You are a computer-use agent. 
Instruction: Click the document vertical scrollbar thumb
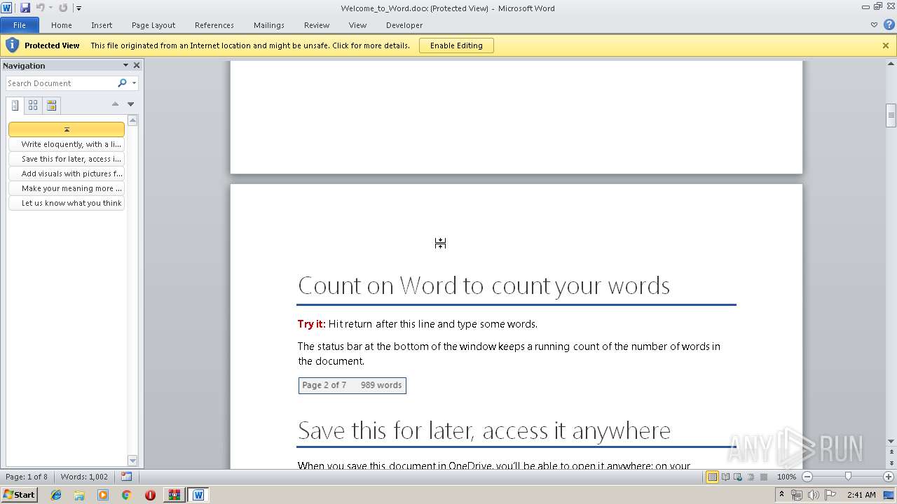click(x=891, y=115)
